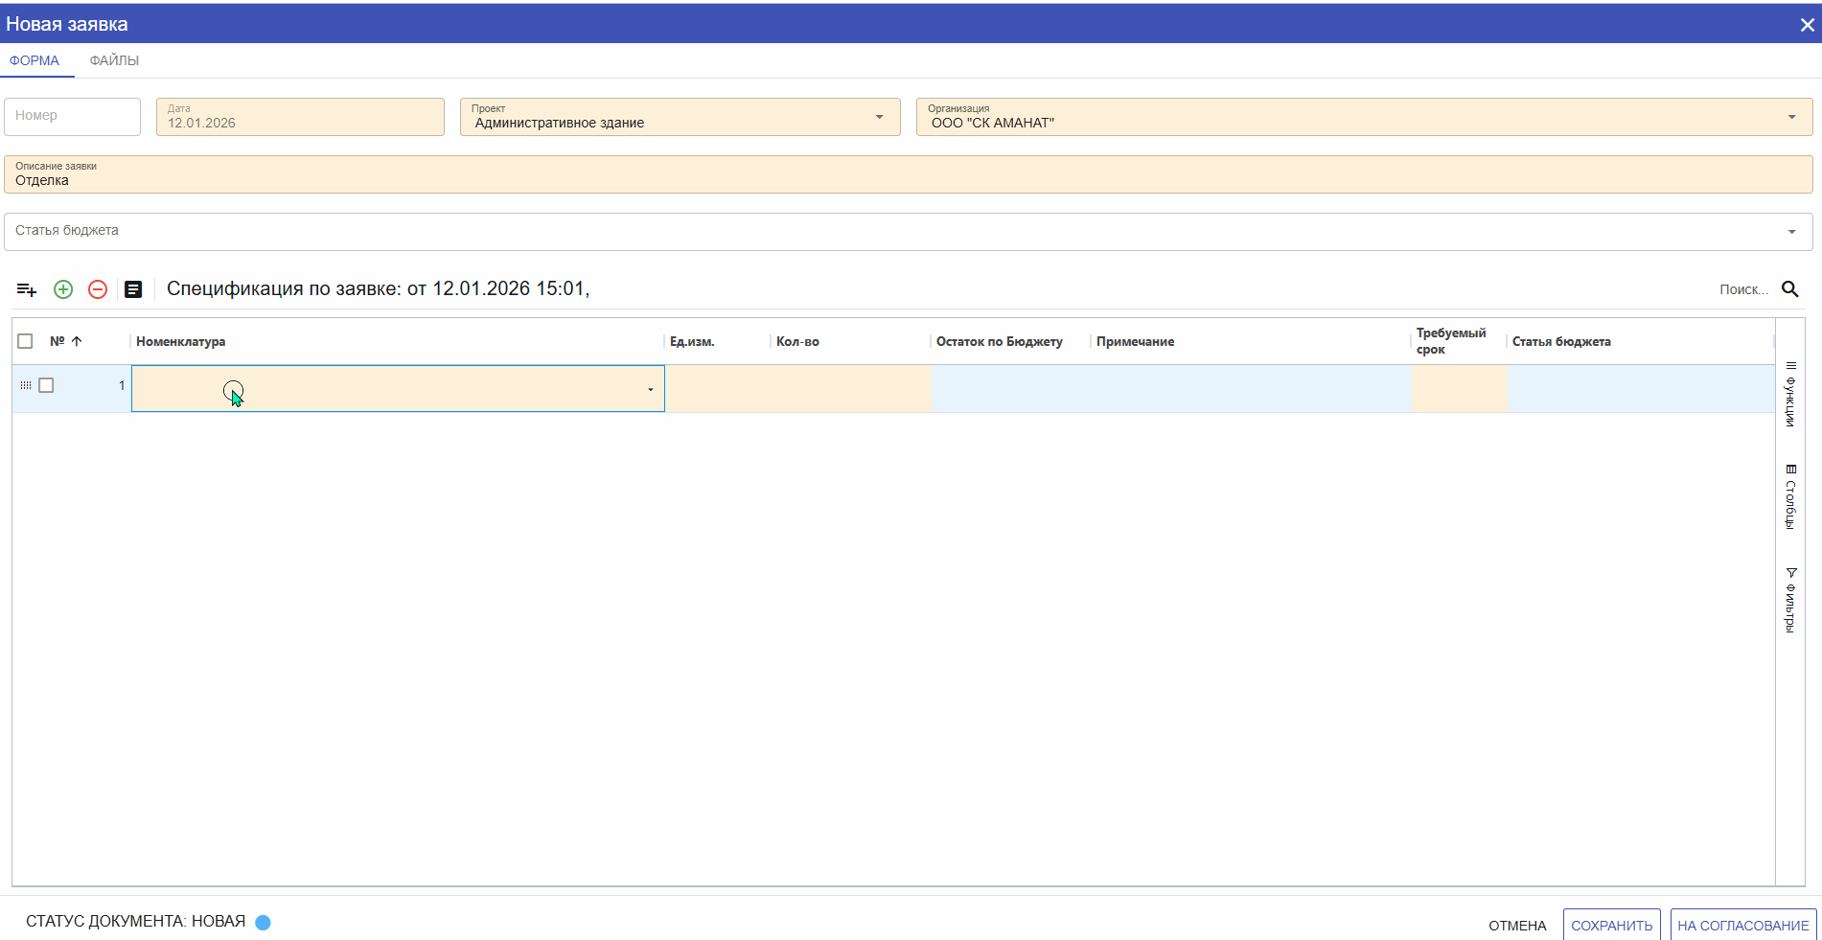Click the СОХРАНИТЬ button

(1611, 925)
